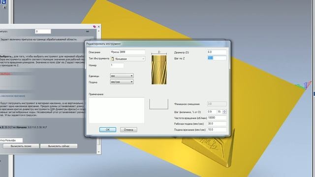The height and width of the screenshot is (177, 315).
Task: Click the end mill tool preview image
Action: pos(159,70)
